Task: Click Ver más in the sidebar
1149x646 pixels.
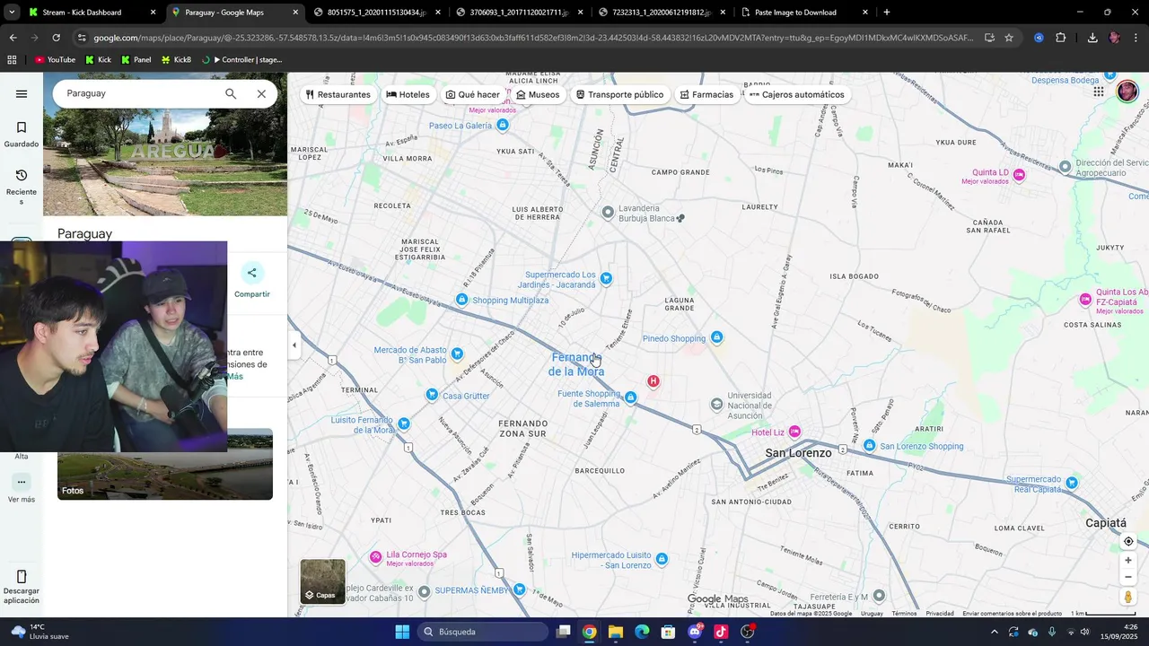Action: (22, 489)
